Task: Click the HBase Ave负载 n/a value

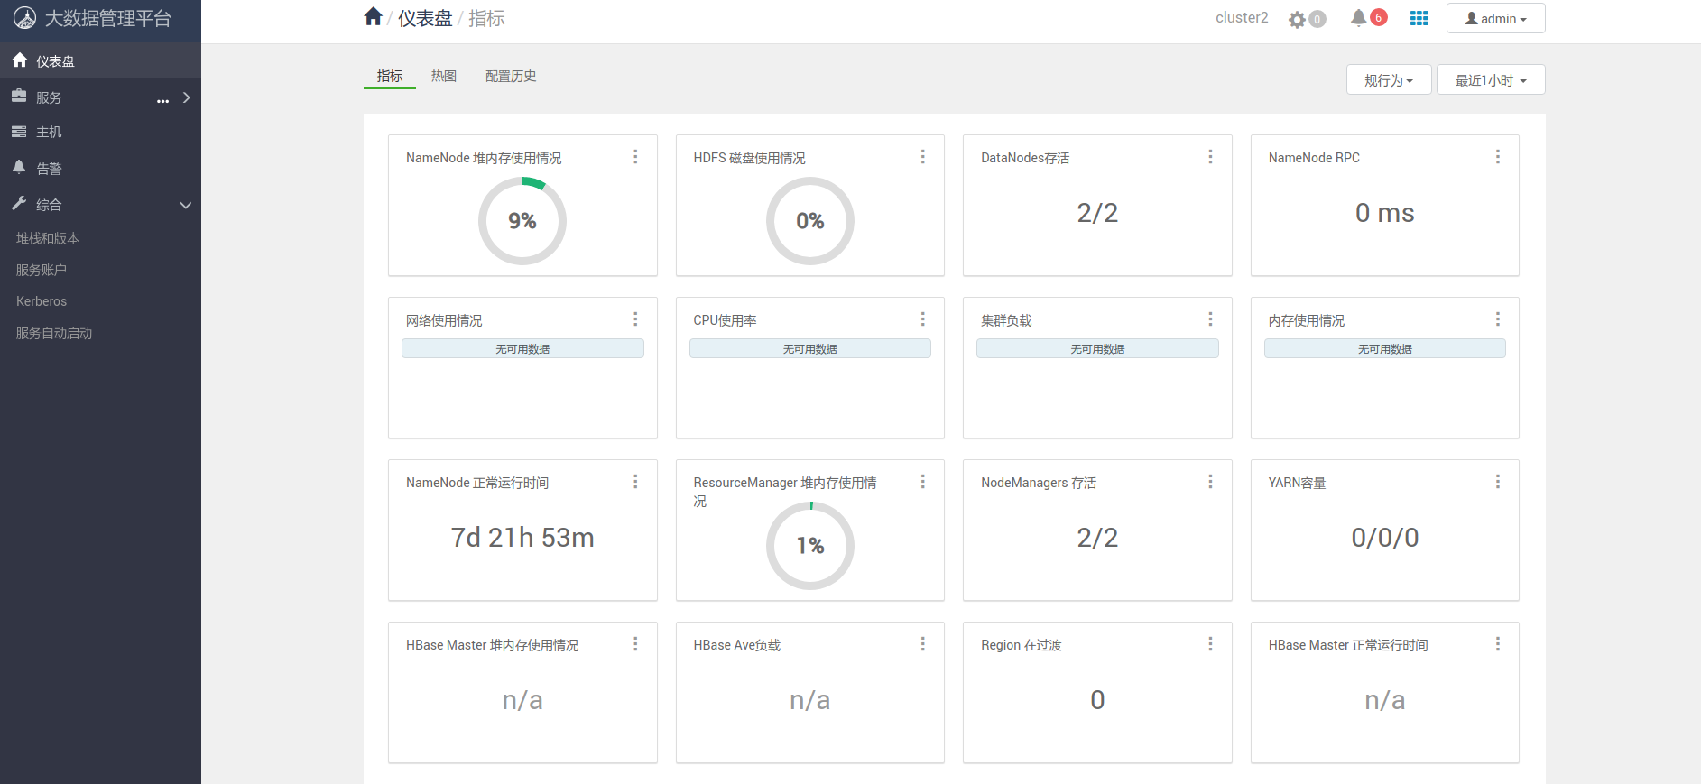Action: tap(810, 700)
